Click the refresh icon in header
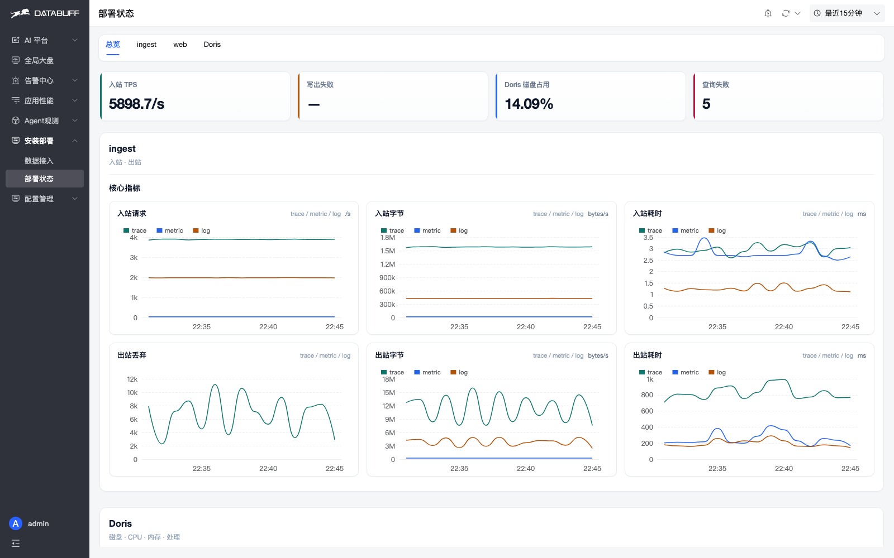The height and width of the screenshot is (558, 894). (x=786, y=13)
